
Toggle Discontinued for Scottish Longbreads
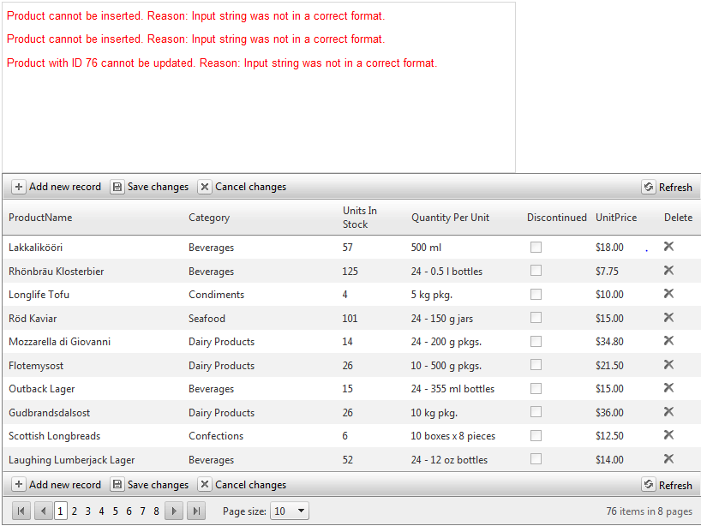(x=536, y=435)
